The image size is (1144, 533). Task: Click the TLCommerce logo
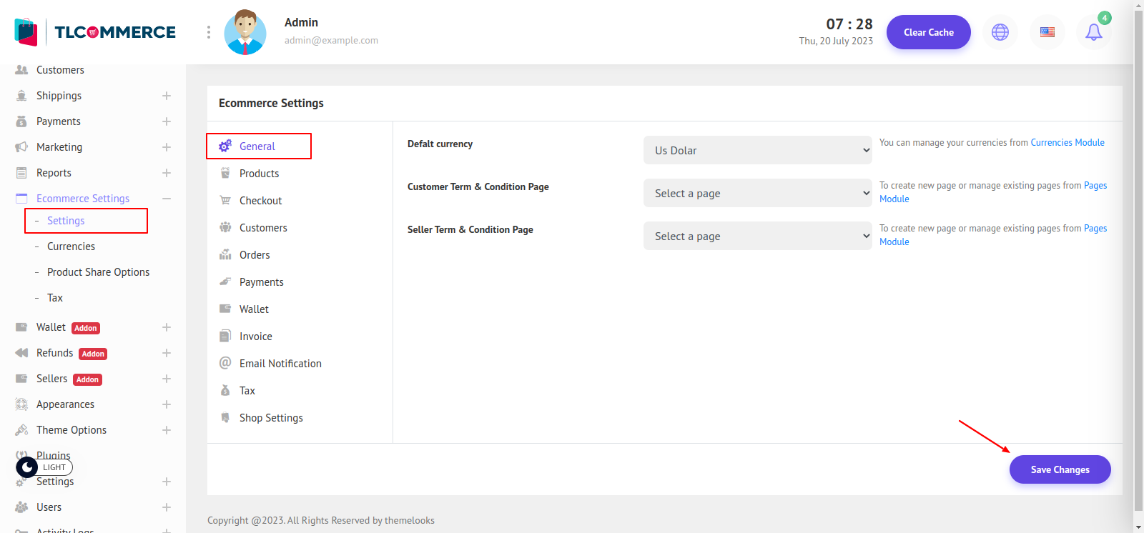[x=95, y=32]
